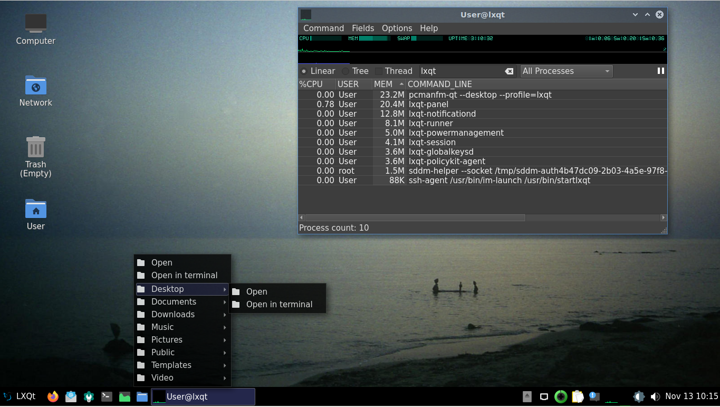This screenshot has height=407, width=720.
Task: Select the Linear view radio button
Action: click(x=304, y=71)
